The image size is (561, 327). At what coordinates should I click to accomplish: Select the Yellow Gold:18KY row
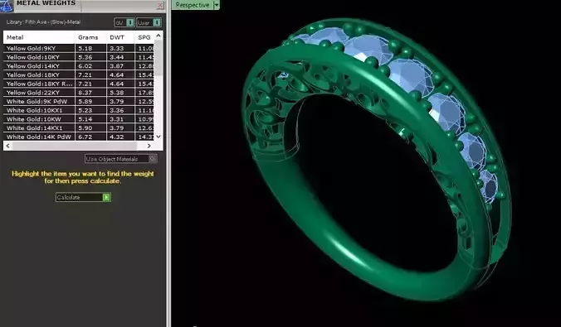[79, 75]
